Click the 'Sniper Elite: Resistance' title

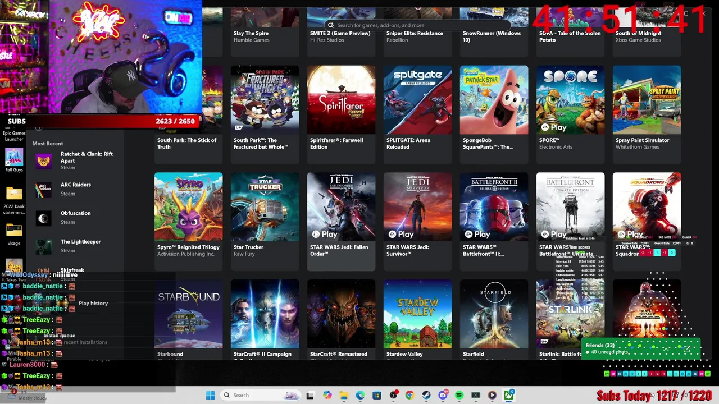pyautogui.click(x=415, y=33)
